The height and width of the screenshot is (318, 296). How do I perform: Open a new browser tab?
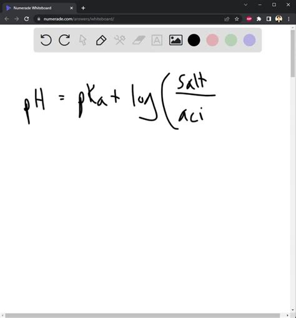coord(83,8)
